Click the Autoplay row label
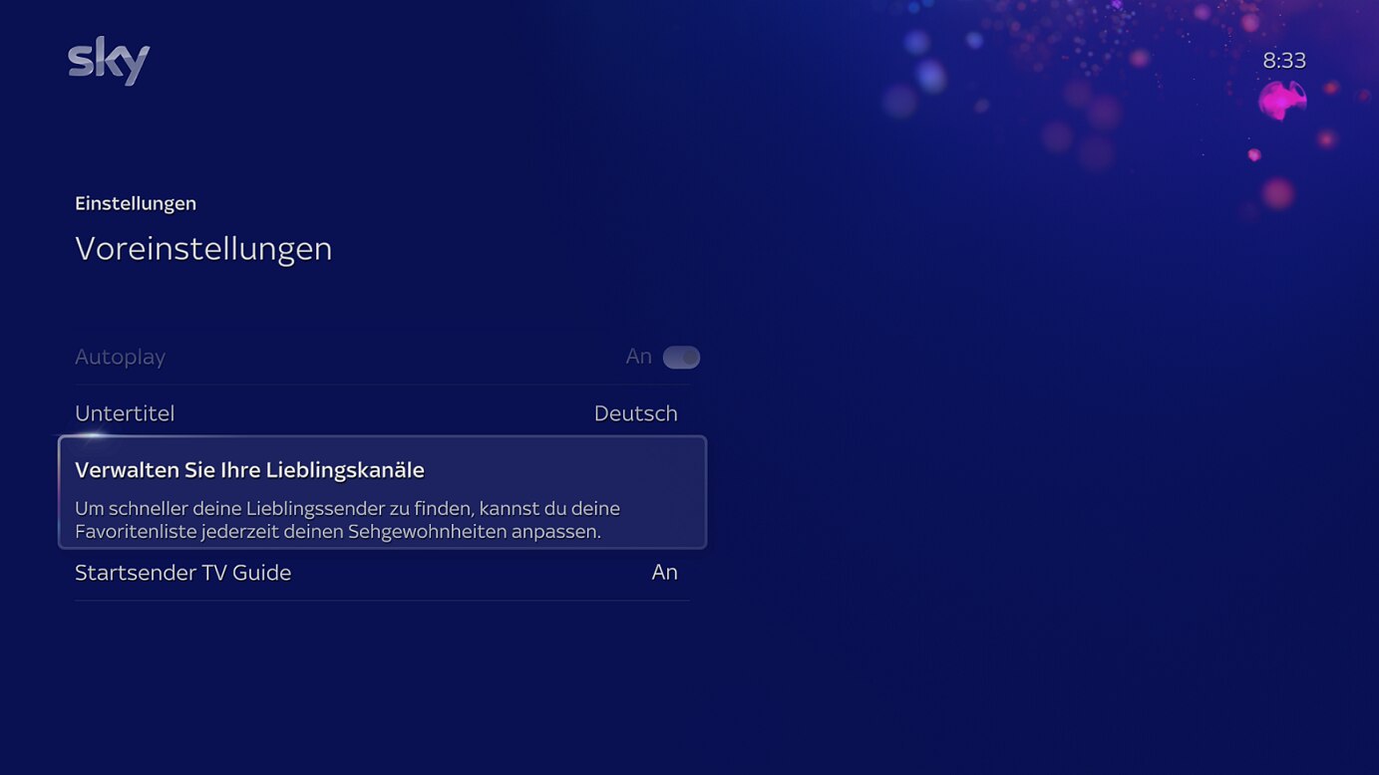Screen dimensions: 1379x775 click(120, 356)
